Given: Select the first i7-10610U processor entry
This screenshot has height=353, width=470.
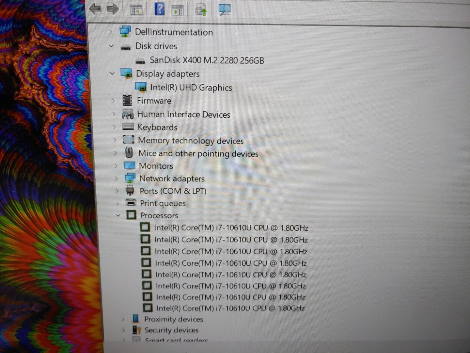Looking at the screenshot, I should pos(231,228).
